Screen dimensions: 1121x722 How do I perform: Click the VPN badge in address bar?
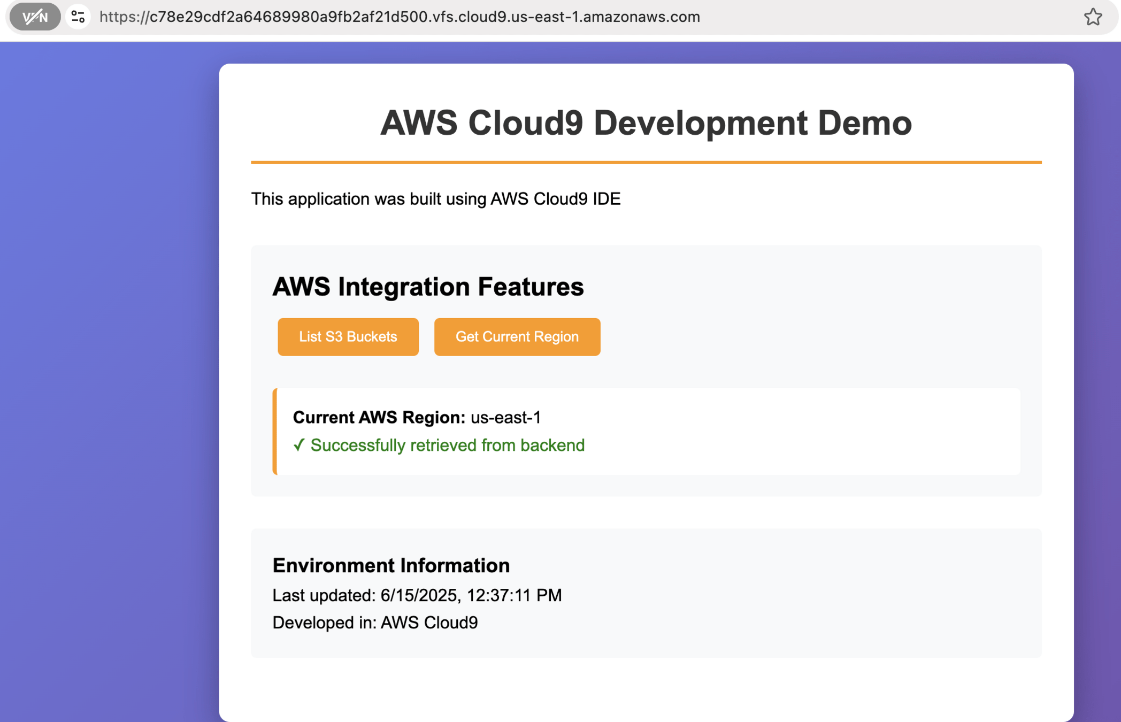tap(35, 17)
